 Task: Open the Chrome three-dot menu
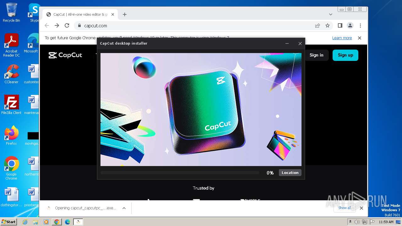[360, 25]
